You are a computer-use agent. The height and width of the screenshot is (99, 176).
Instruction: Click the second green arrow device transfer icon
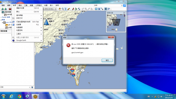(5, 9)
